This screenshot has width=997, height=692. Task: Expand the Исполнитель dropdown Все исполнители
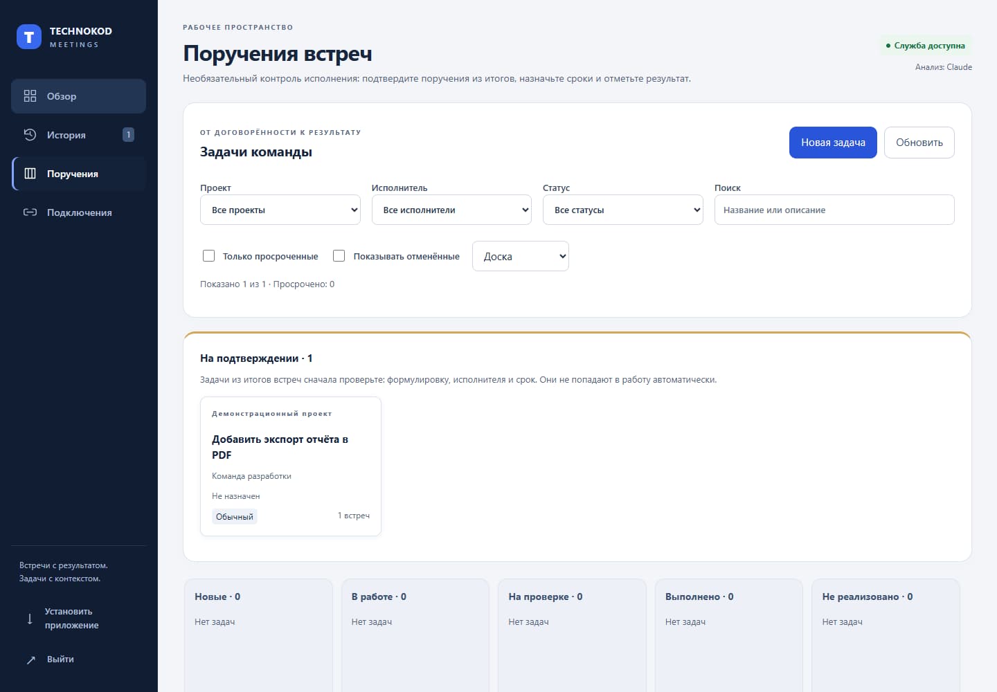point(451,210)
